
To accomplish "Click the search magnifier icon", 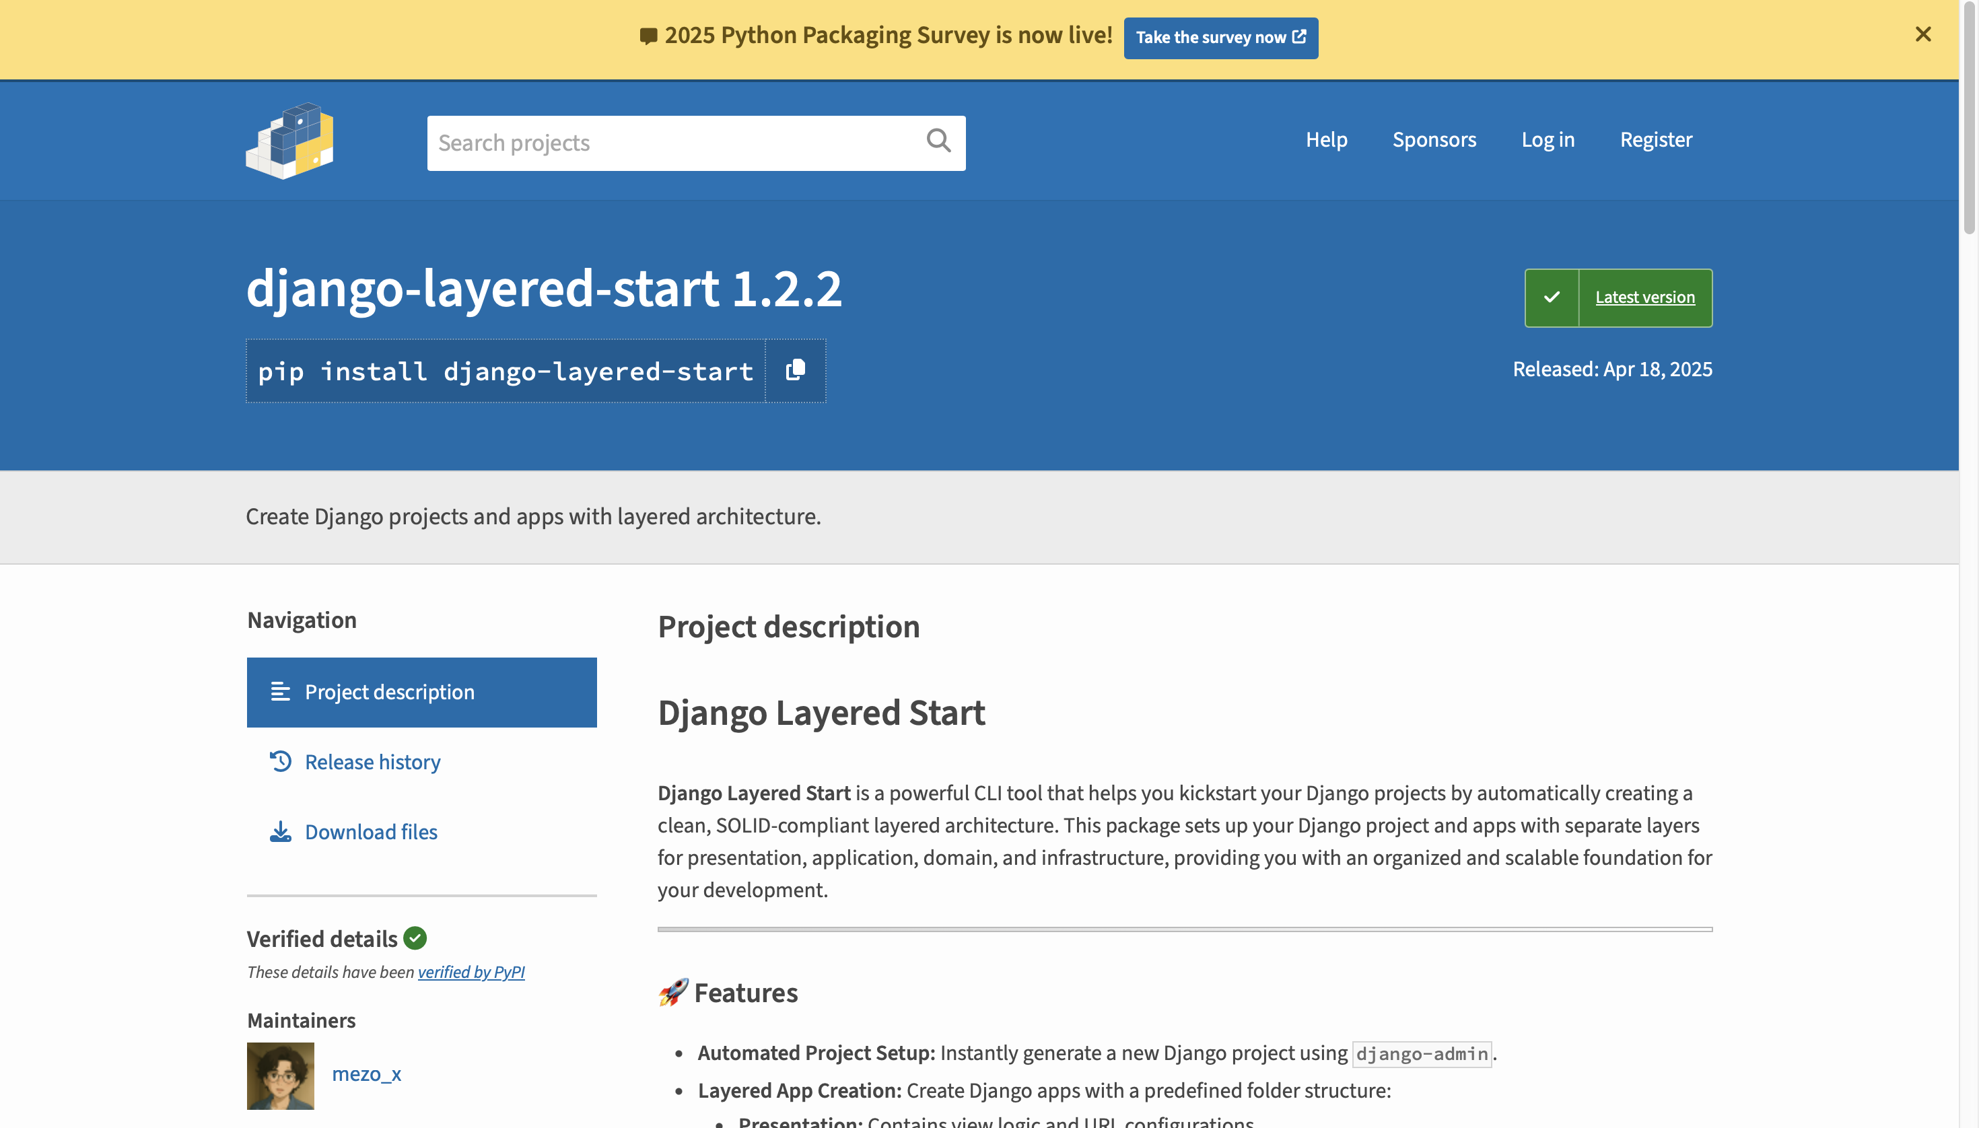I will (938, 142).
